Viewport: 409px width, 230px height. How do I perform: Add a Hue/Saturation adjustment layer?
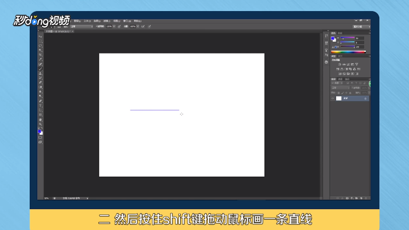[x=337, y=69]
